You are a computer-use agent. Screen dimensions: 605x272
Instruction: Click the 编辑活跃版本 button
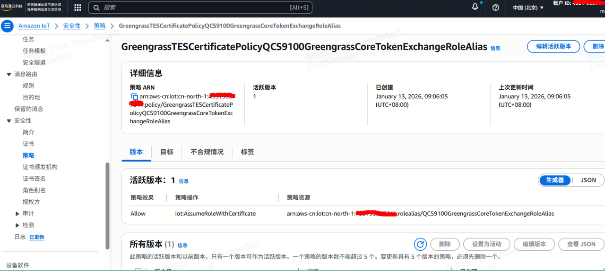553,46
